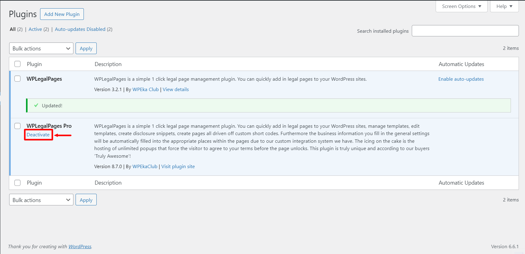Open the Screen Options panel
This screenshot has height=254, width=525.
(x=461, y=6)
